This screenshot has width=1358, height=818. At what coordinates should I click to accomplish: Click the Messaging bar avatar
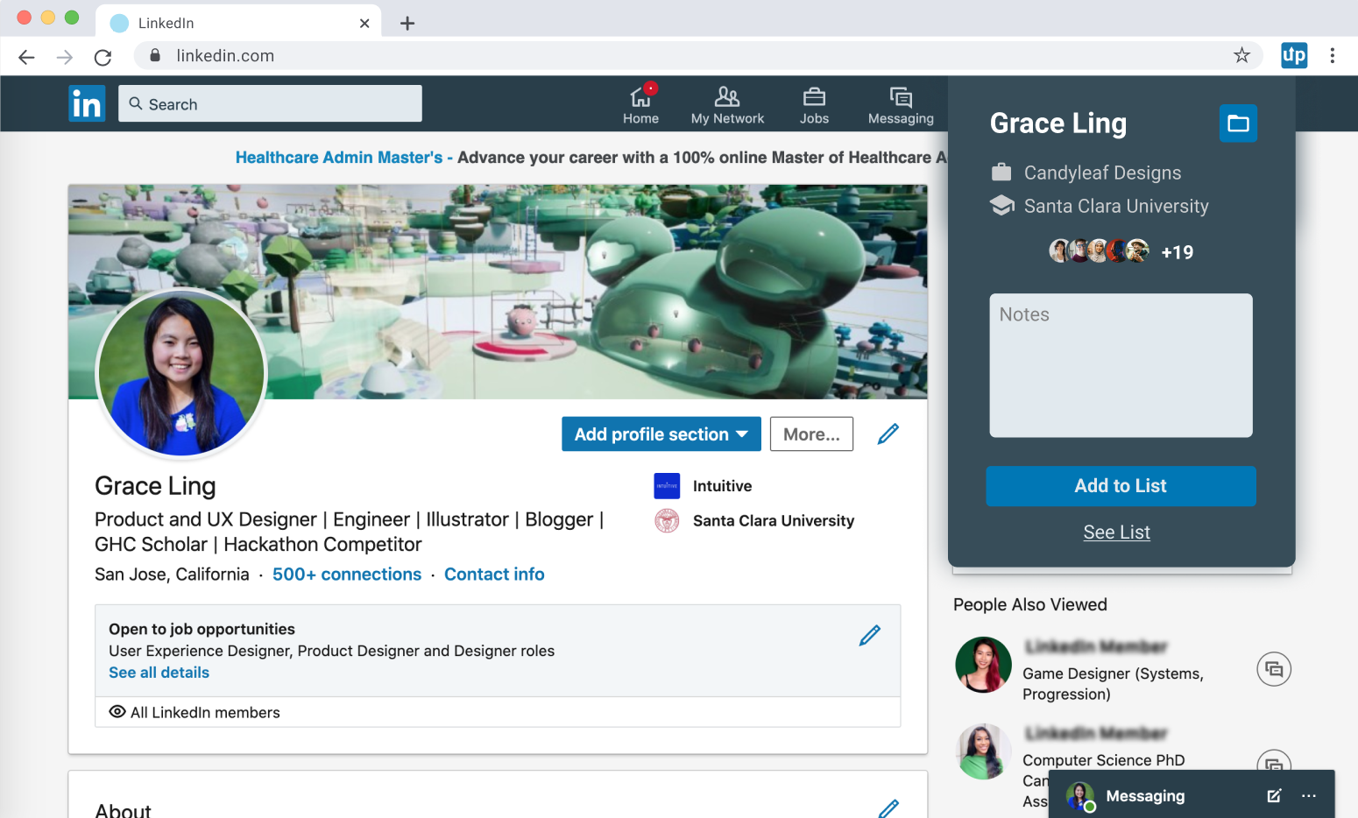click(1080, 796)
